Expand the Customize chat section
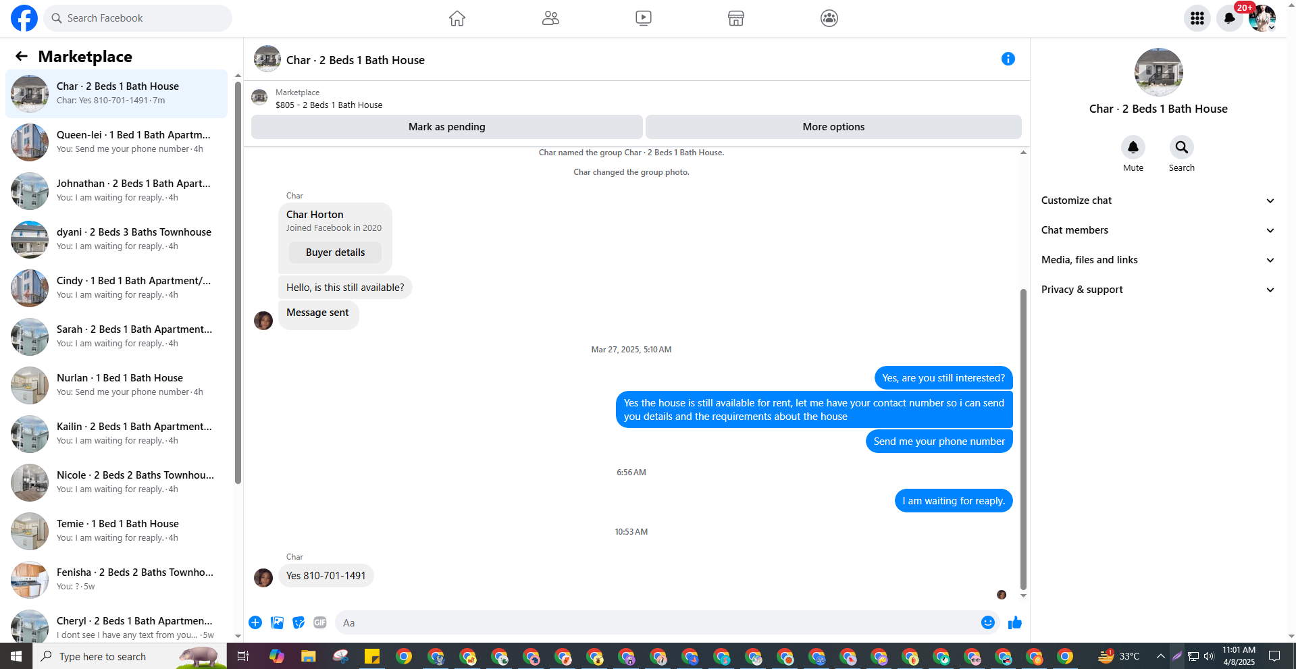The width and height of the screenshot is (1296, 669). 1158,200
